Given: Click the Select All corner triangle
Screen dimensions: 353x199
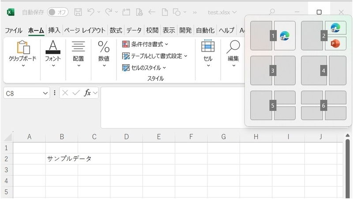Looking at the screenshot, I should (x=8, y=137).
